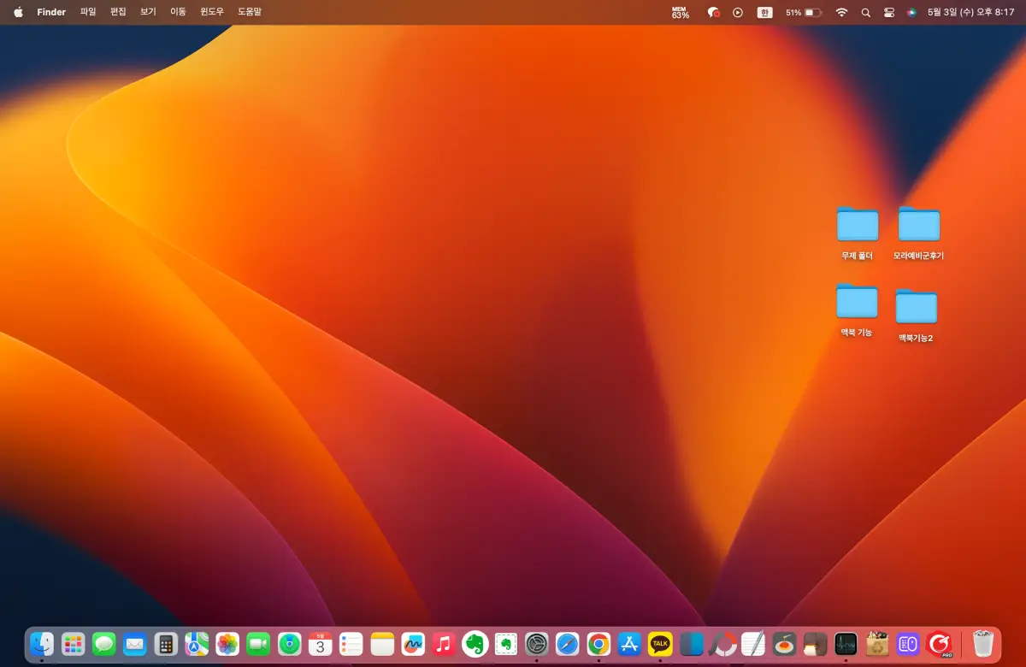
Task: Open the date and time notification panel
Action: pos(970,12)
